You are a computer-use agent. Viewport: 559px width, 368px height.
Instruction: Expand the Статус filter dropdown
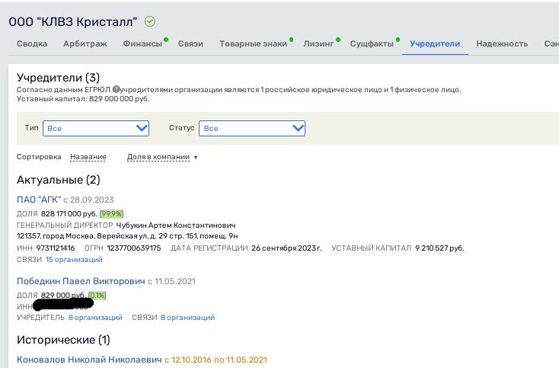coord(251,128)
